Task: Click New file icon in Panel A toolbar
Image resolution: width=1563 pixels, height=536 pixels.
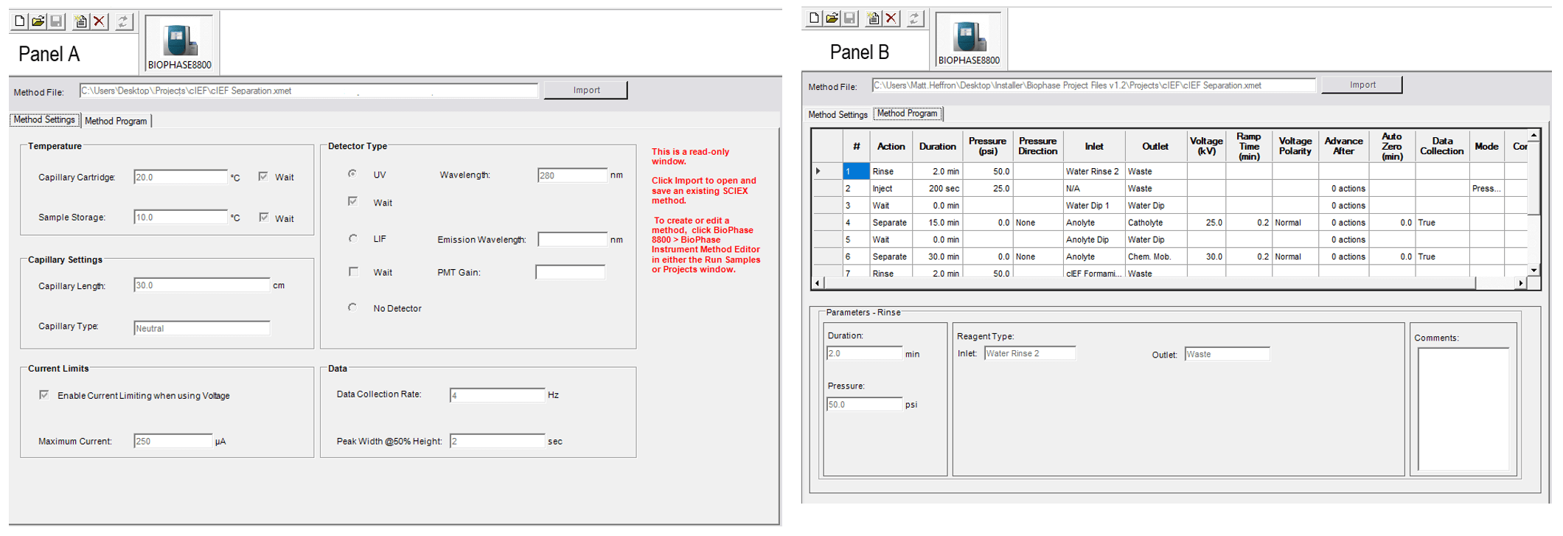Action: pos(20,21)
